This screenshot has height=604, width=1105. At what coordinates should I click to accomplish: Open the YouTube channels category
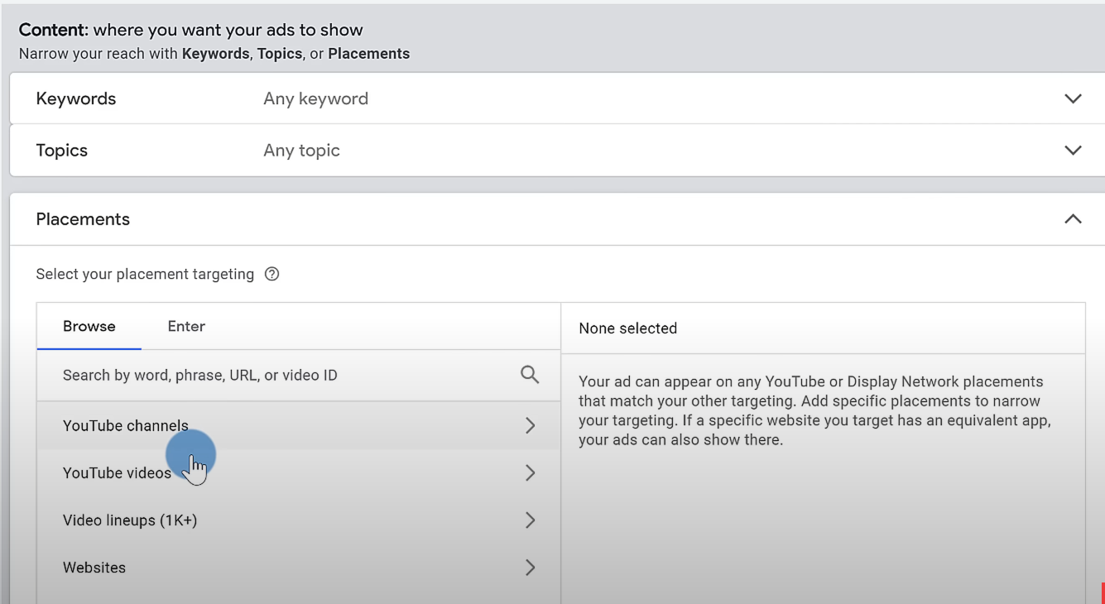click(126, 425)
